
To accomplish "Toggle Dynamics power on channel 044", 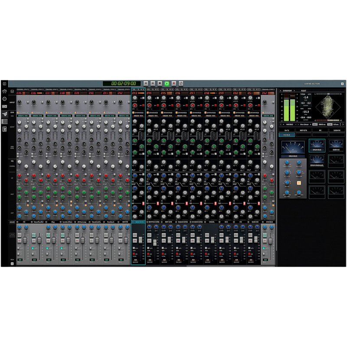I will point(148,112).
